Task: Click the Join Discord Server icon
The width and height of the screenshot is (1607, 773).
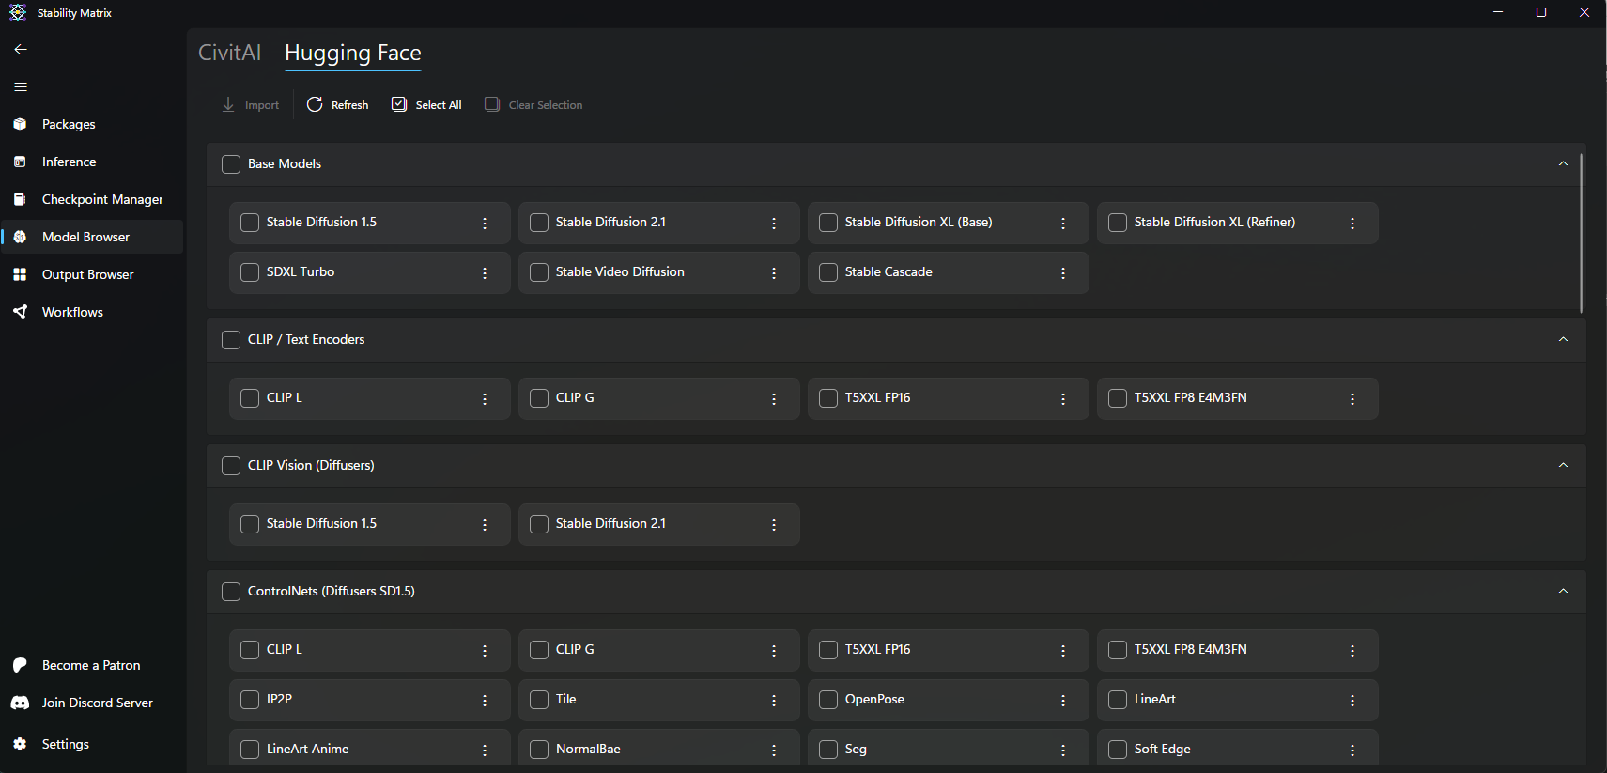Action: tap(20, 703)
